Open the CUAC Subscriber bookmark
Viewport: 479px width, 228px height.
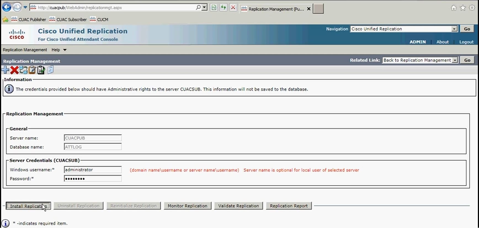(x=68, y=20)
